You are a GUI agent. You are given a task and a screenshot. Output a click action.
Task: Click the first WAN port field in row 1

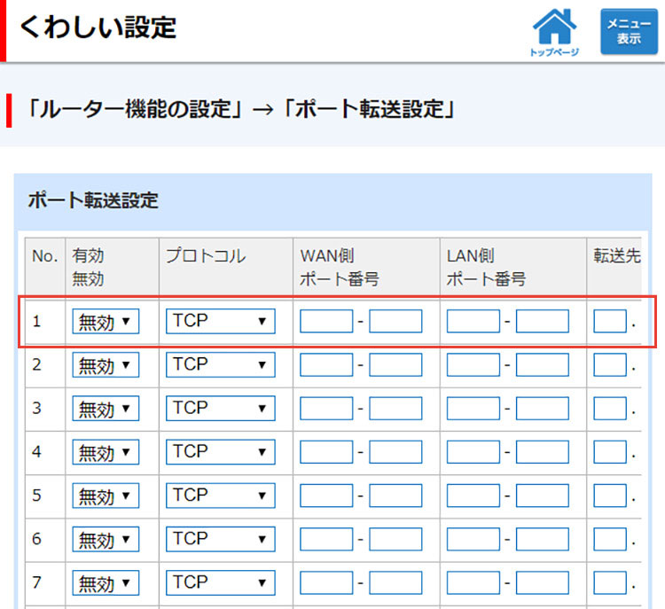point(326,322)
